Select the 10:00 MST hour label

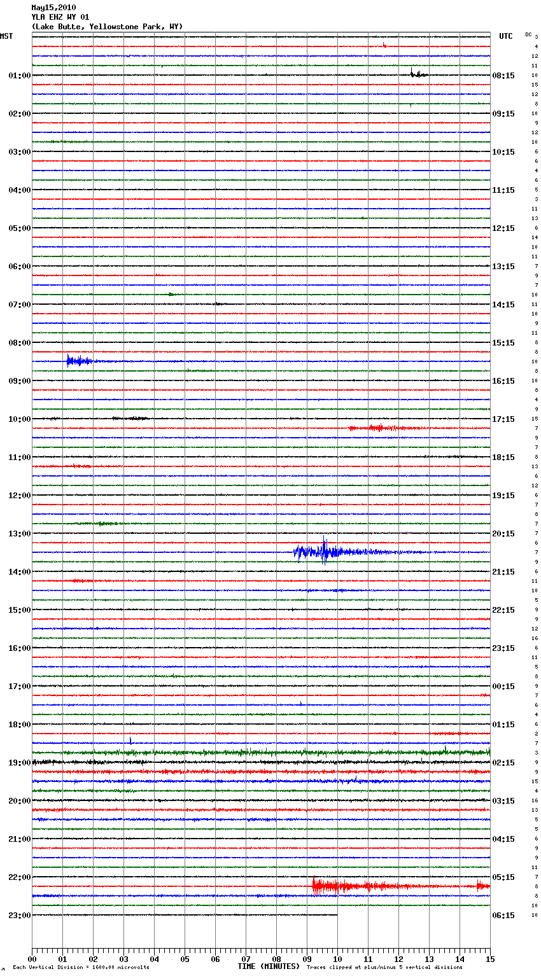tap(20, 419)
